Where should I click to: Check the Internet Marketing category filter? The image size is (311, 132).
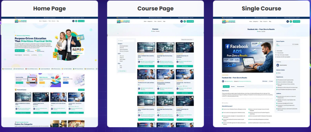point(118,49)
